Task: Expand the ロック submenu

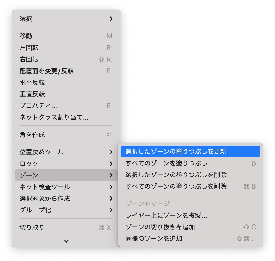Action: pos(66,163)
